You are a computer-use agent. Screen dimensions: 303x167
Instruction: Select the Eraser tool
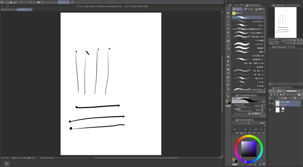(228, 57)
